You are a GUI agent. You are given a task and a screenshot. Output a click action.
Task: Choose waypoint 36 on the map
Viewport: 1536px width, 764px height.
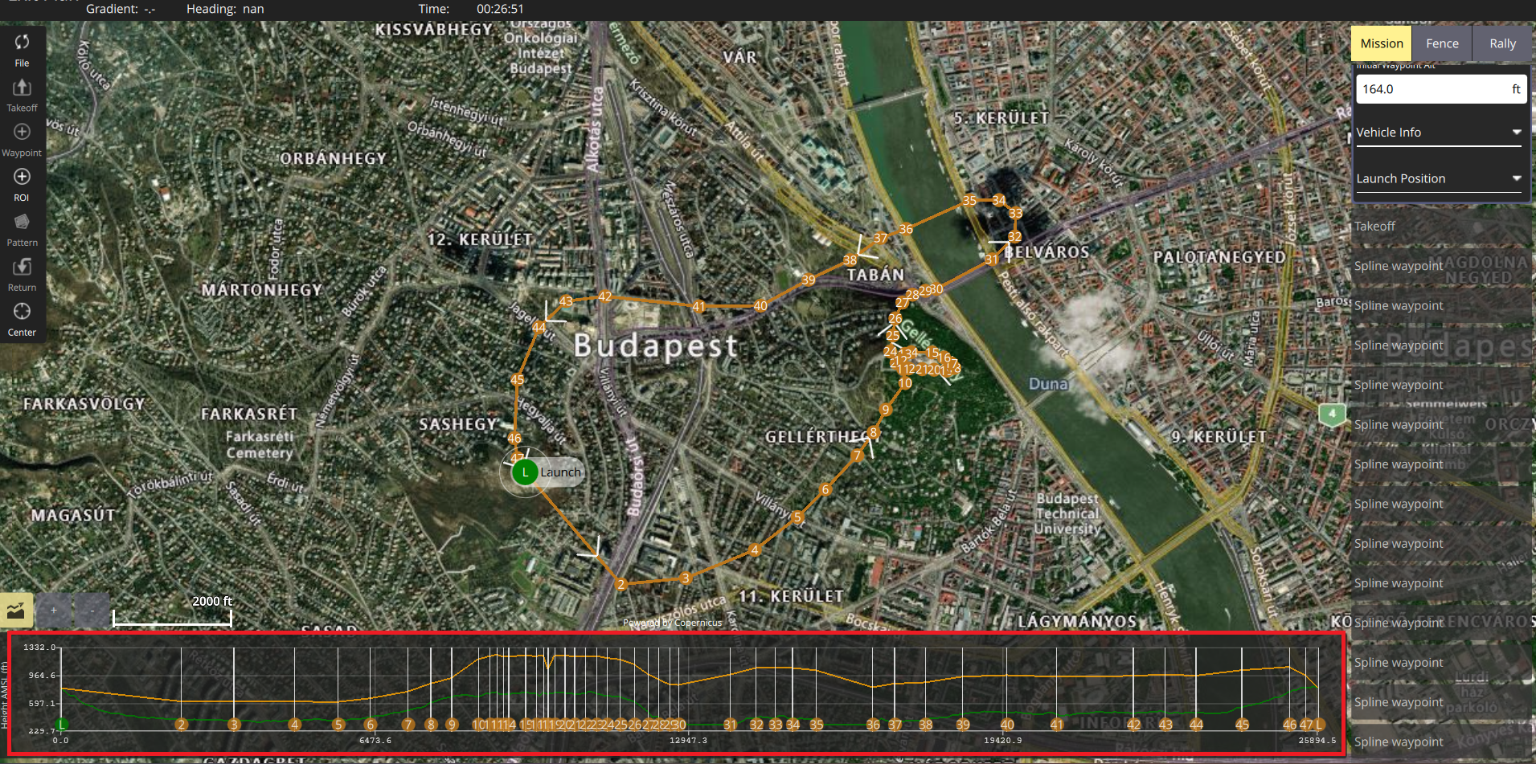click(906, 229)
